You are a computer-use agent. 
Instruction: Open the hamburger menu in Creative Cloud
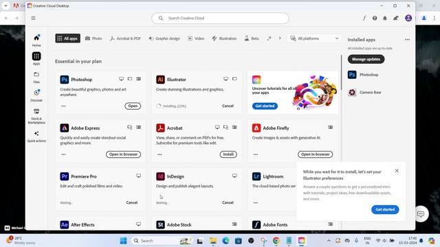click(x=33, y=19)
